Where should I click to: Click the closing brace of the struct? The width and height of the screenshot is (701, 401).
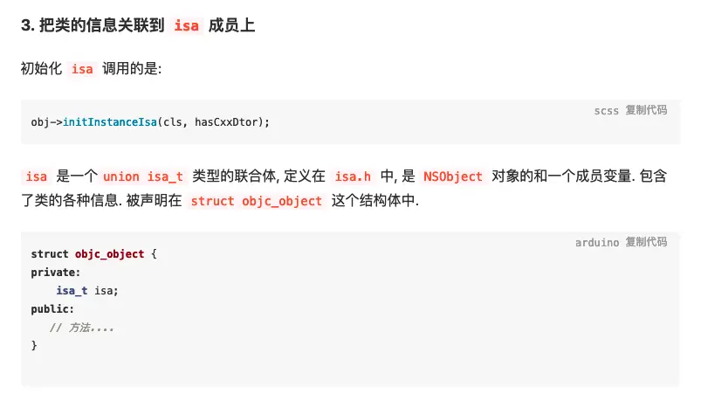click(34, 346)
